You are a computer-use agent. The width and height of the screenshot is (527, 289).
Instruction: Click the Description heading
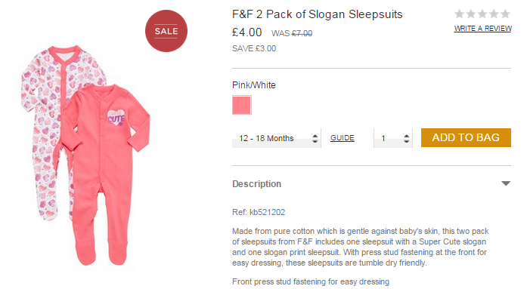point(257,183)
